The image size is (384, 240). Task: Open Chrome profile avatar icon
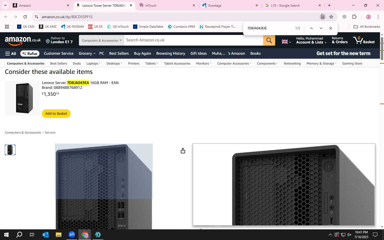(369, 17)
